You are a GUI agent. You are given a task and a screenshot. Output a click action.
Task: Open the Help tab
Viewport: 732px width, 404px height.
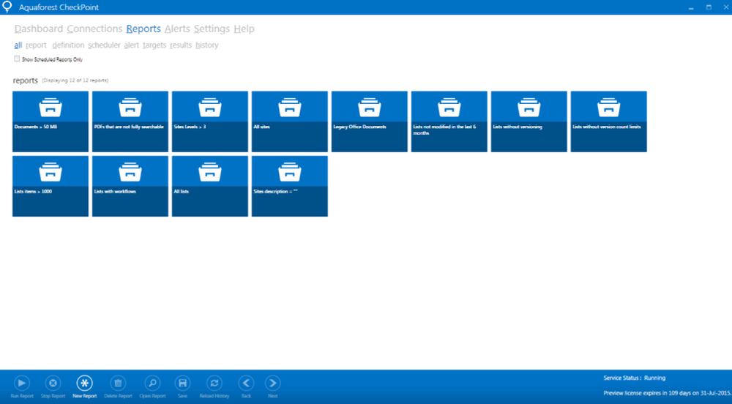tap(244, 29)
